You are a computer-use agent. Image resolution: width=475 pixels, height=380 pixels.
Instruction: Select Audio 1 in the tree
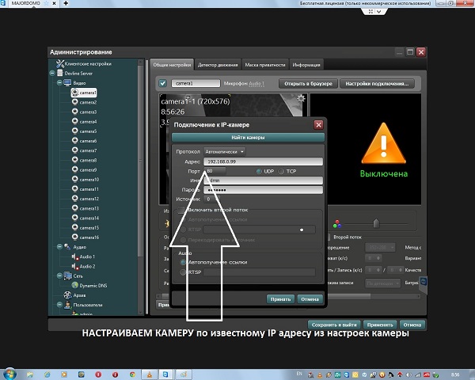[x=86, y=256]
